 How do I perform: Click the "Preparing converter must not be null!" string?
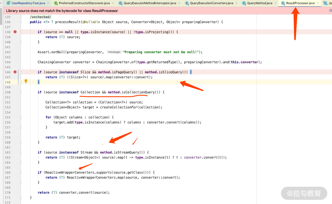pos(161,52)
